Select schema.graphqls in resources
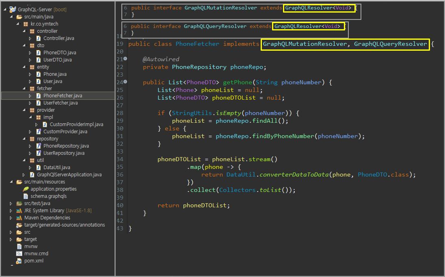 point(48,196)
